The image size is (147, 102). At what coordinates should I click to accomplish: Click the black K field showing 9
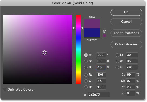pyautogui.click(x=131, y=93)
